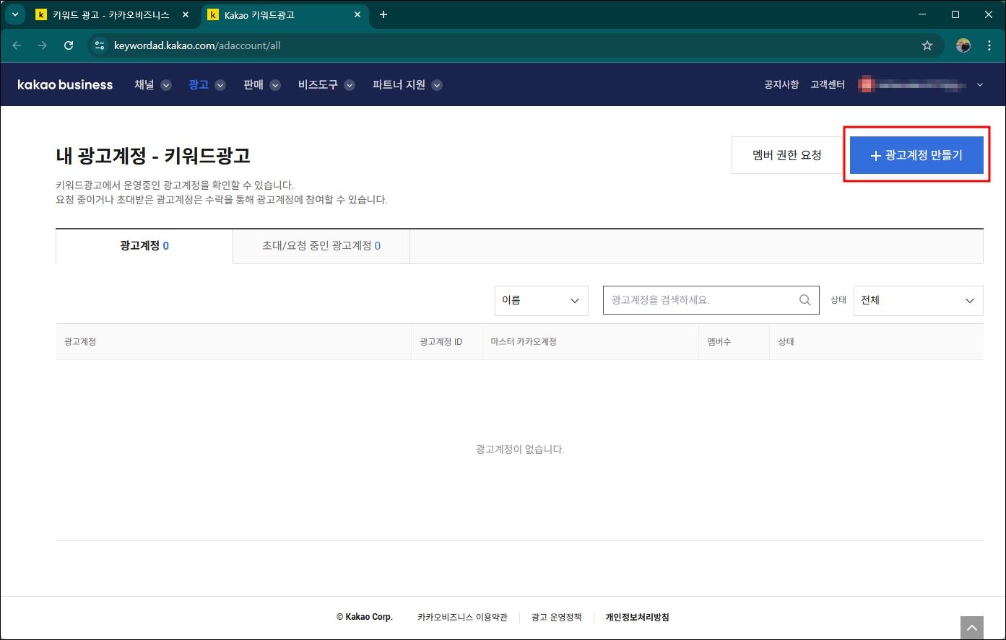This screenshot has width=1006, height=640.
Task: Open the Chrome profile avatar
Action: pyautogui.click(x=963, y=45)
